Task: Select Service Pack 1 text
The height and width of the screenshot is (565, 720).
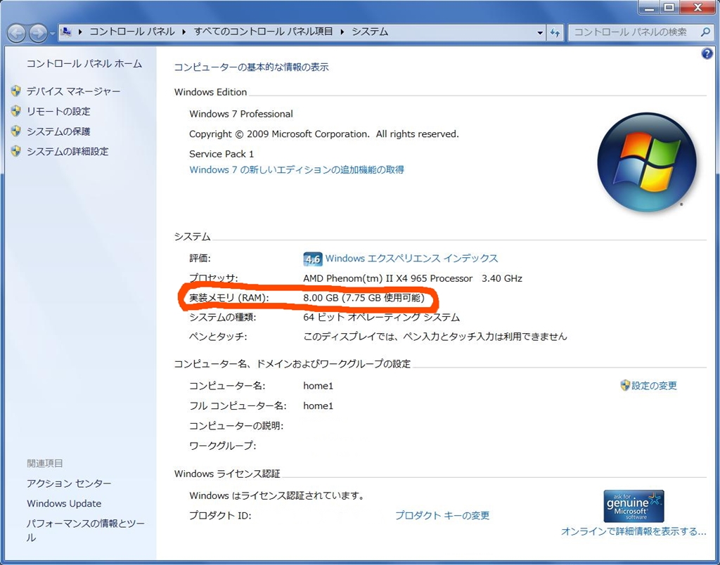Action: coord(221,154)
